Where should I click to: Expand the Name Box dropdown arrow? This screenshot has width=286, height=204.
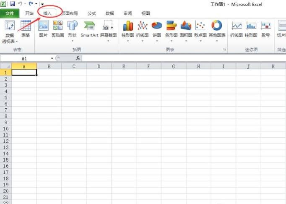(52, 58)
